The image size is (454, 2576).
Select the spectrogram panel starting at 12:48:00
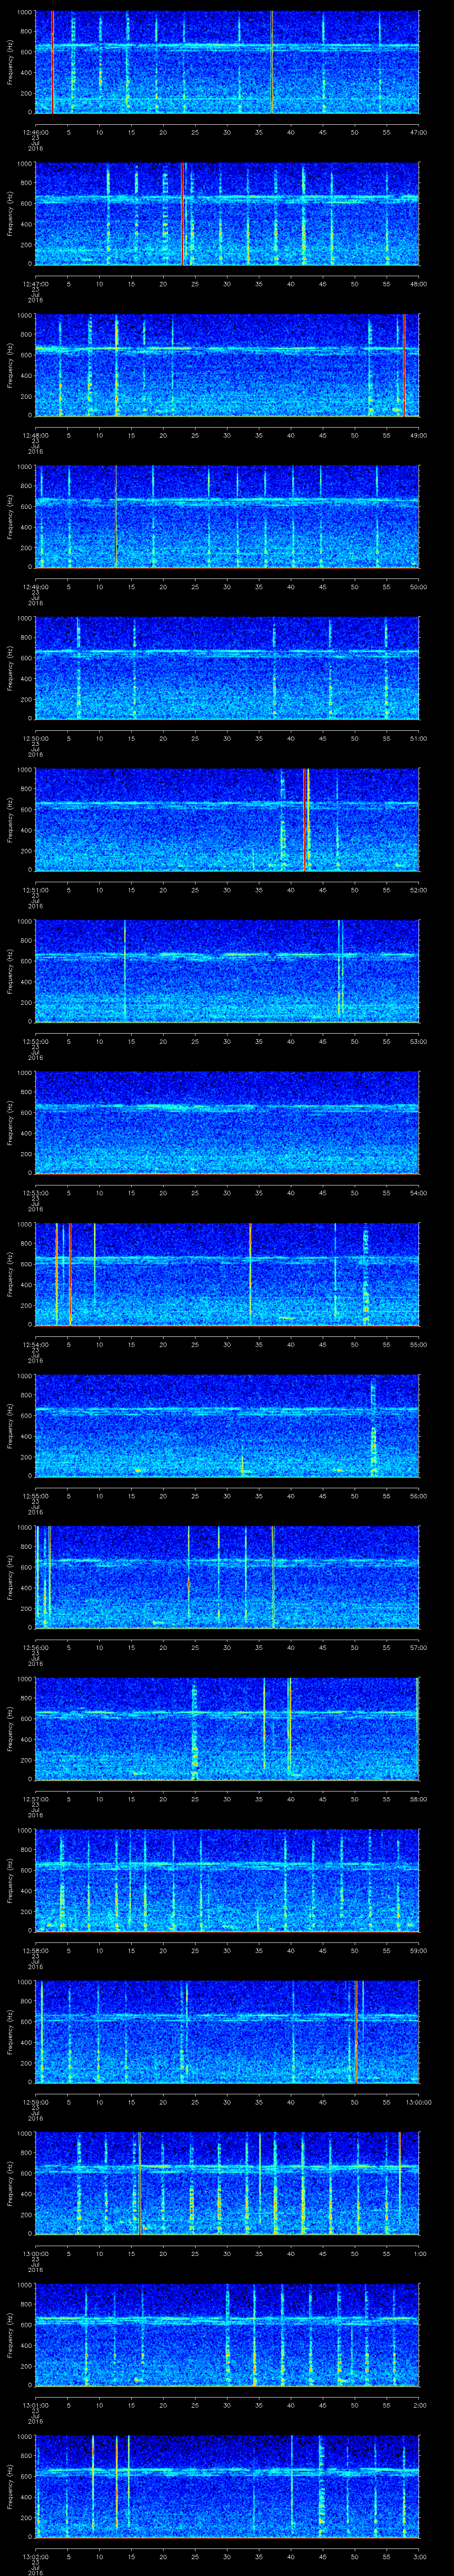tap(227, 365)
